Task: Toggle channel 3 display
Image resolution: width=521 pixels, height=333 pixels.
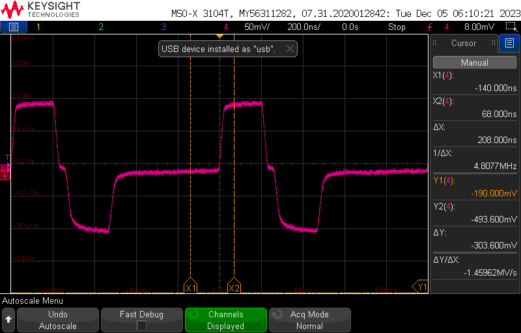Action: coord(163,27)
